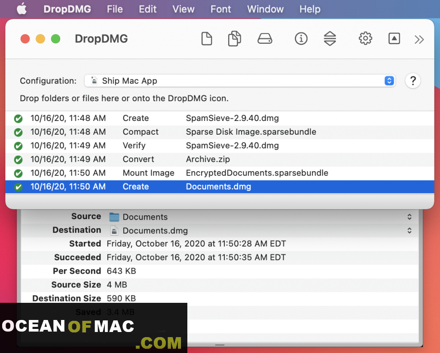The image size is (440, 353).
Task: Click the green zoom button of DropDMG window
Action: tap(55, 39)
